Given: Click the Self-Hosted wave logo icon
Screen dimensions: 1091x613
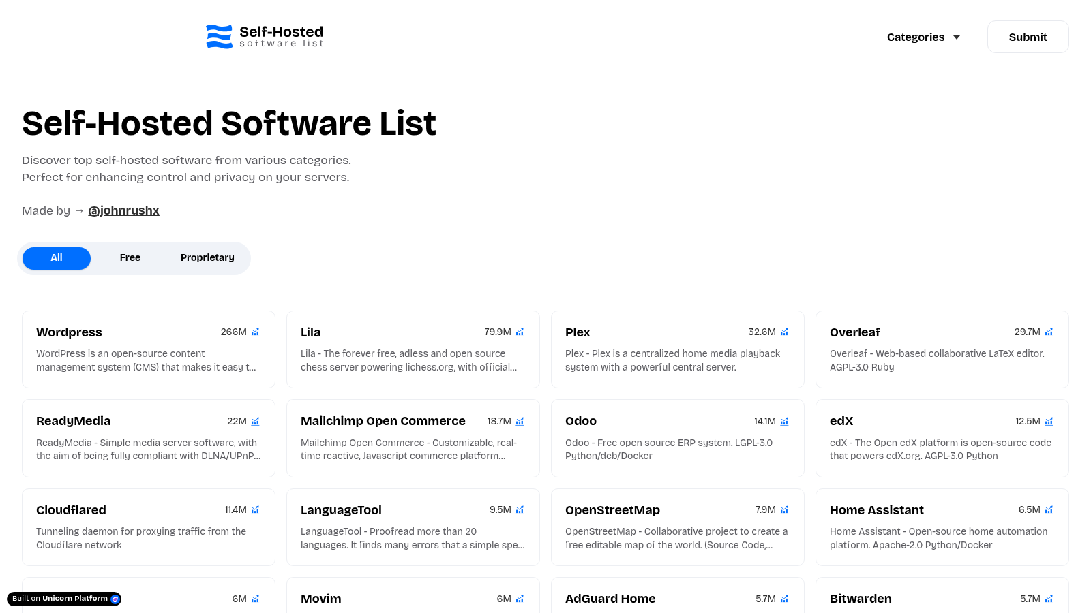Looking at the screenshot, I should [219, 37].
